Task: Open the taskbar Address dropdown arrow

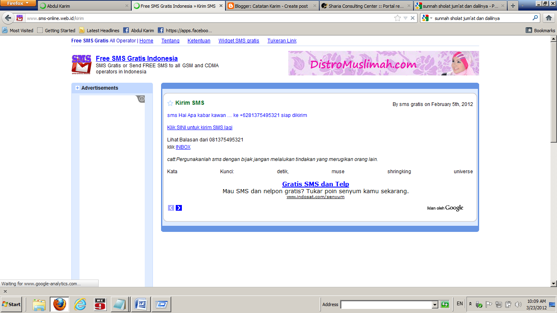Action: [435, 304]
